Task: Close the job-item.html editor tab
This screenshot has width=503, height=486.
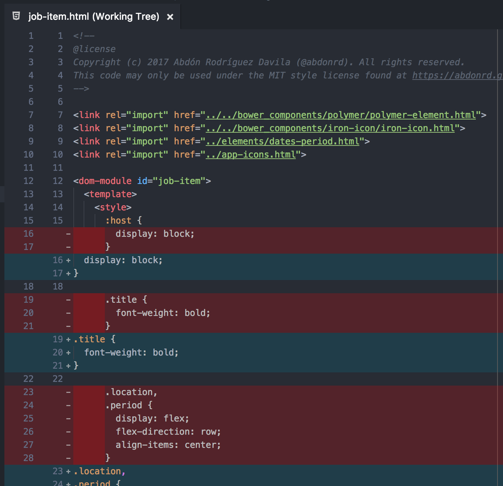Action: tap(170, 16)
